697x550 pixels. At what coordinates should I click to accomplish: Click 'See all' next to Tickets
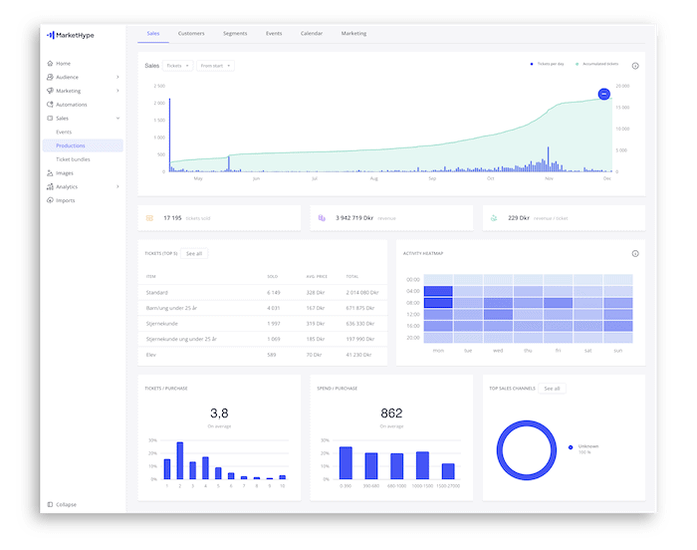tap(194, 254)
